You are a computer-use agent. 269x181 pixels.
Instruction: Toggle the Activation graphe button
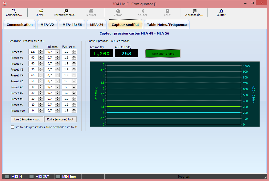[x=163, y=54]
